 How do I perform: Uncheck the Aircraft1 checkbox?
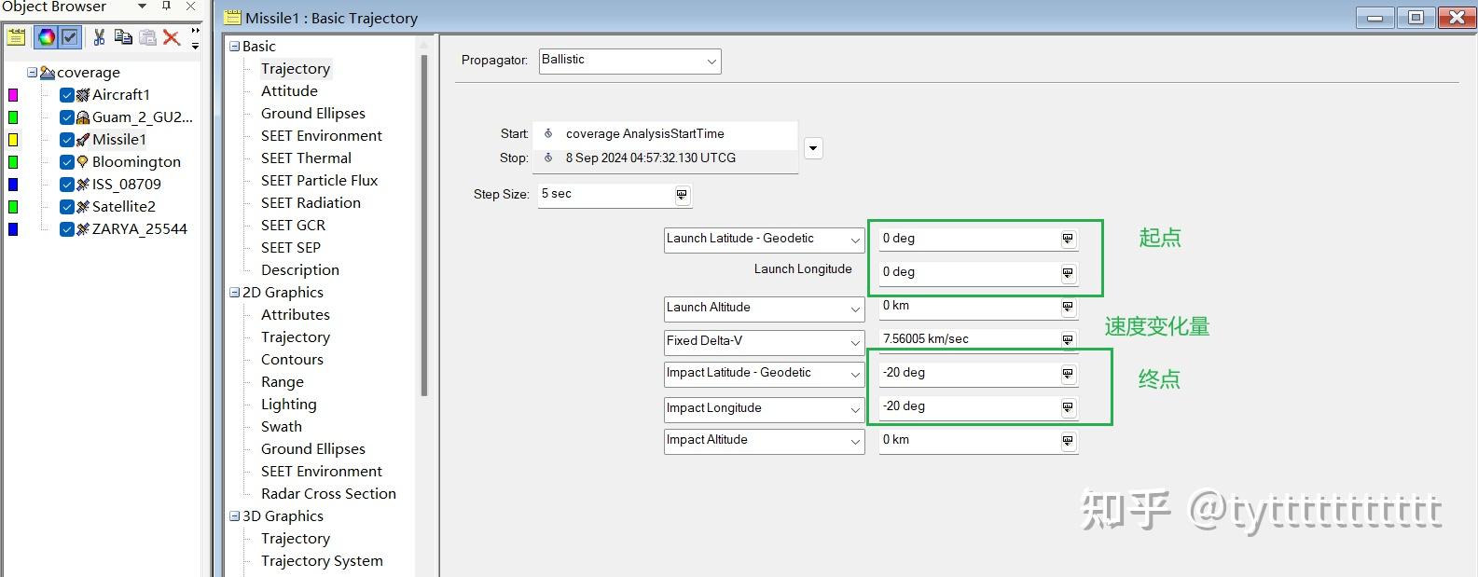[67, 95]
